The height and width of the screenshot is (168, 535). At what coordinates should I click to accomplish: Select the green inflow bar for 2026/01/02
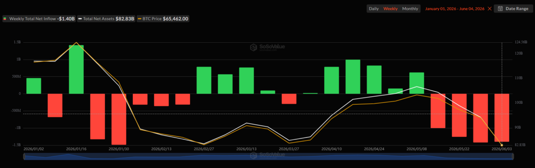pos(34,86)
